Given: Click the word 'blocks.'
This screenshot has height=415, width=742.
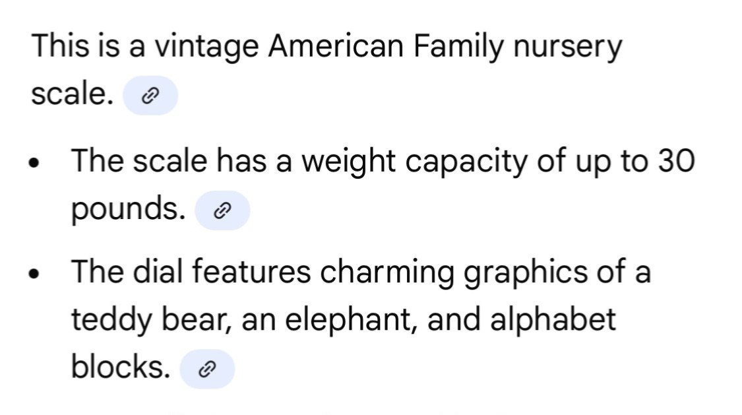Looking at the screenshot, I should click(x=121, y=367).
